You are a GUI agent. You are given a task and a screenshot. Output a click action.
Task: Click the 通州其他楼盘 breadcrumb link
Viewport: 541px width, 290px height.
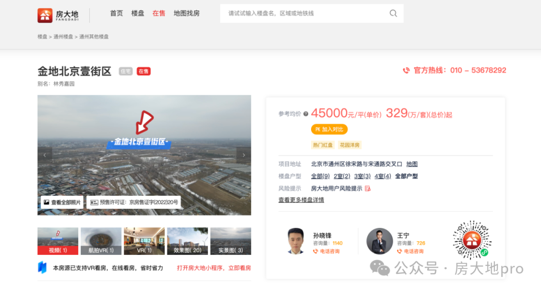[94, 37]
